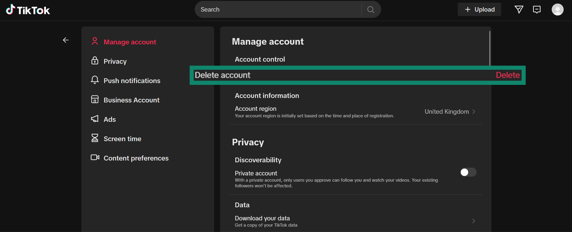Image resolution: width=572 pixels, height=232 pixels.
Task: Click the search magnifier icon
Action: (371, 10)
